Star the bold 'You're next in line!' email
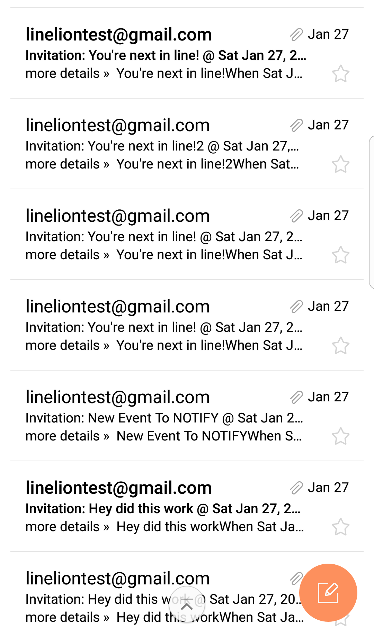 (x=341, y=73)
